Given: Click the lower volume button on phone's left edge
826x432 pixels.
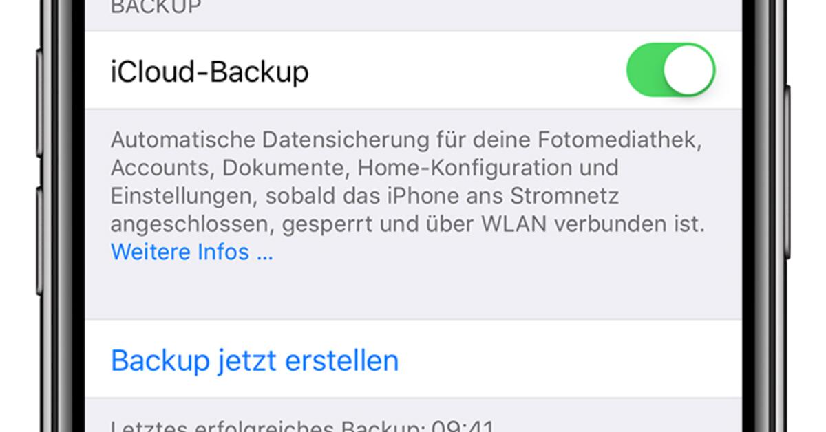Looking at the screenshot, I should pyautogui.click(x=39, y=241).
